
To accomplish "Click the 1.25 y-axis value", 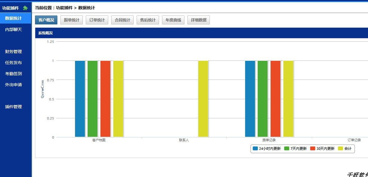I will 51,42.
